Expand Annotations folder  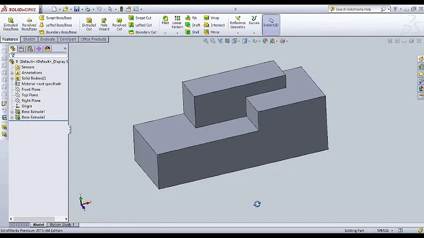click(x=12, y=72)
